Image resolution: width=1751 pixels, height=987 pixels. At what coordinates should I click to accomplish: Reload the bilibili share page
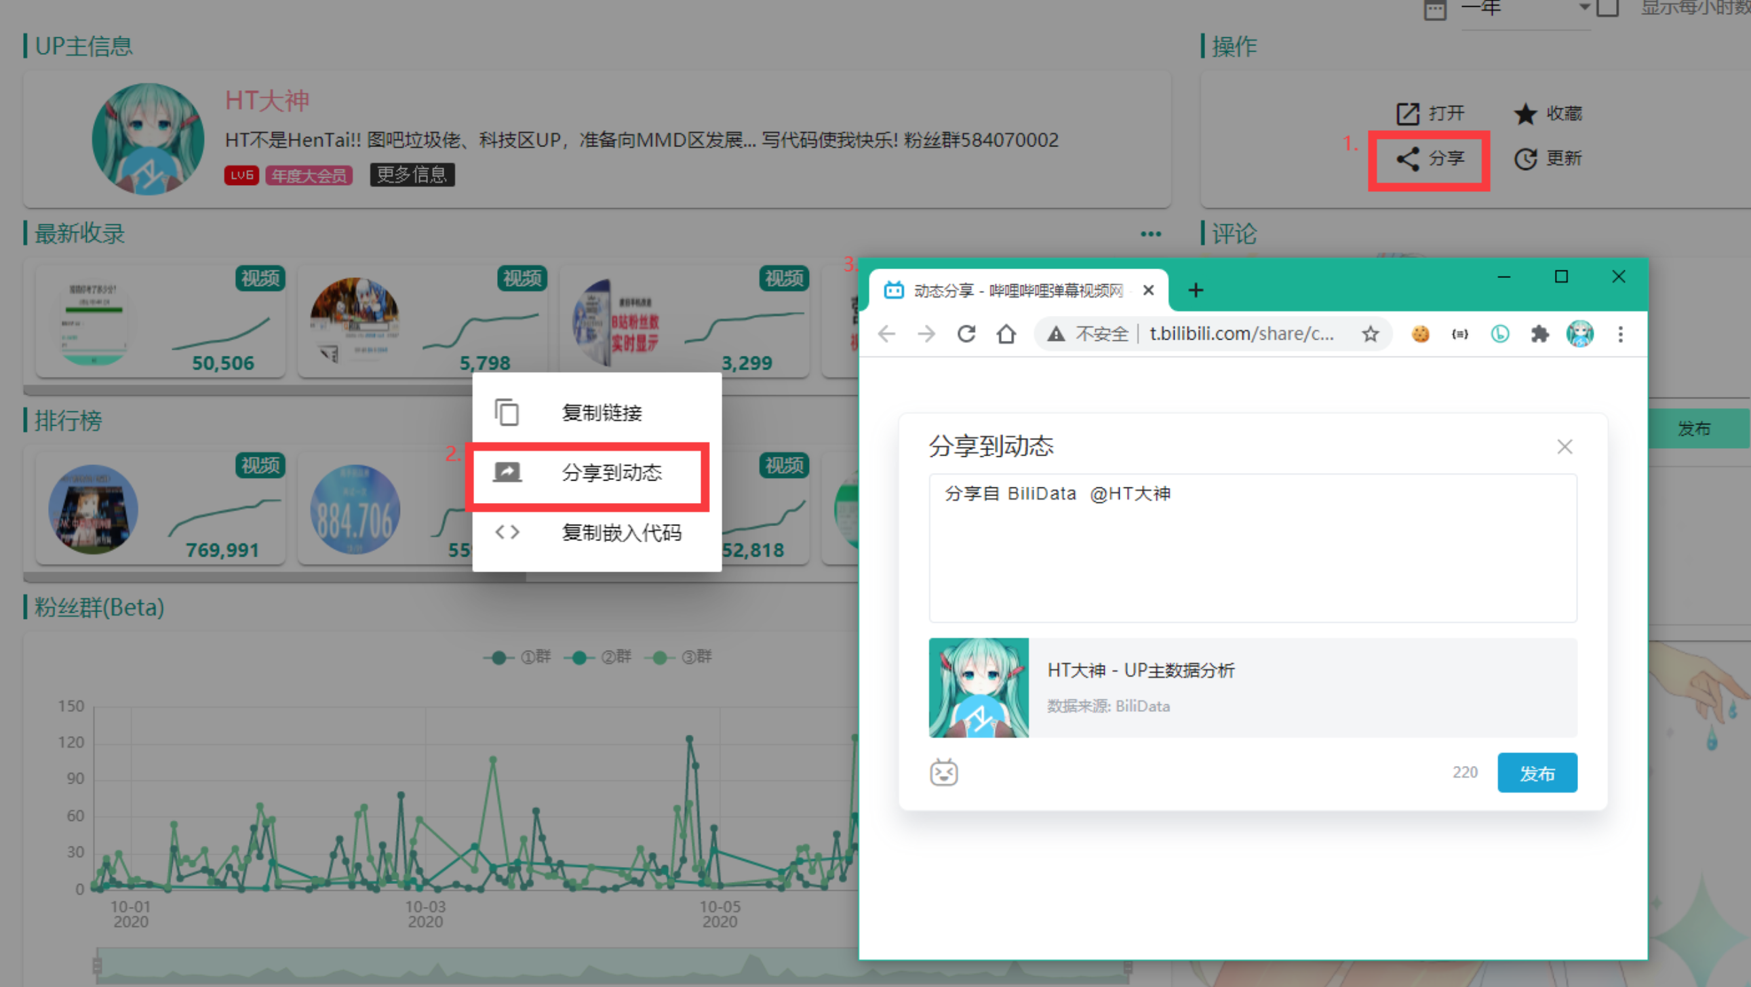(966, 334)
